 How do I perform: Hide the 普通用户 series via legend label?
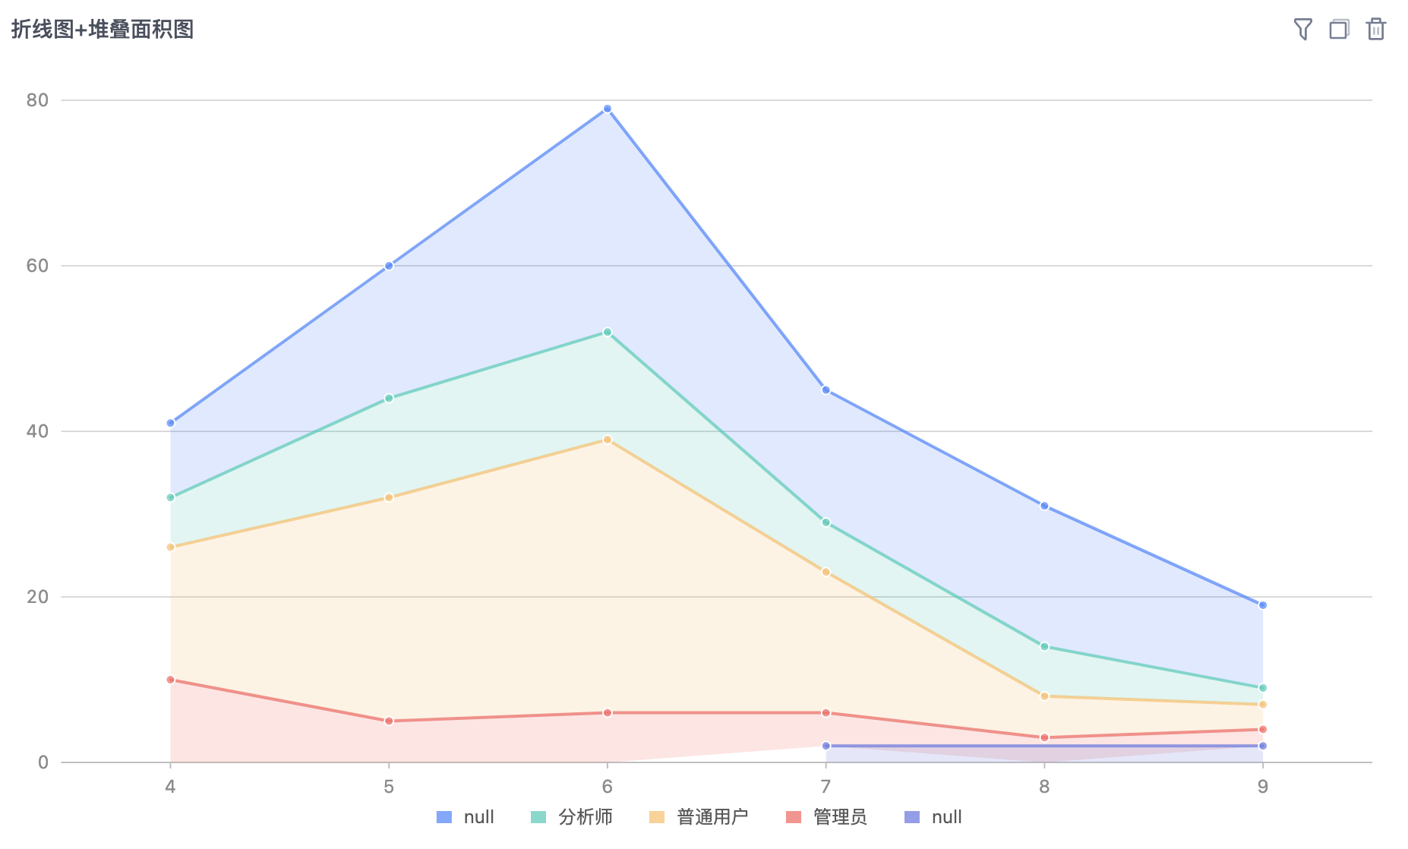click(x=712, y=817)
